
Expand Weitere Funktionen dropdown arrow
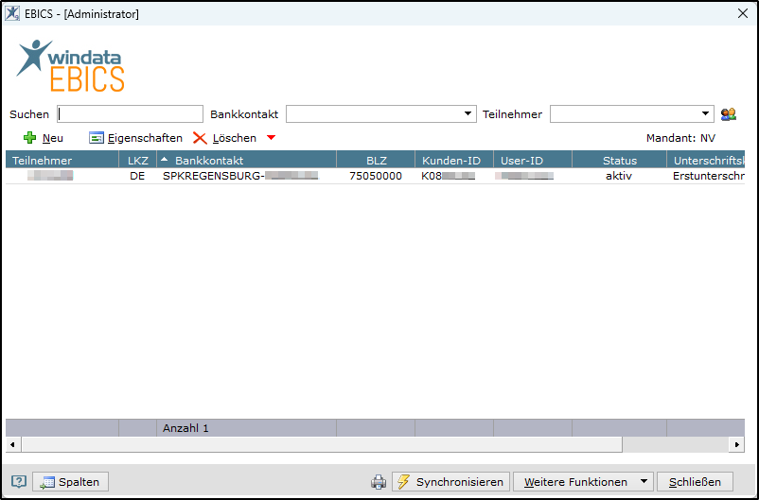pos(644,482)
